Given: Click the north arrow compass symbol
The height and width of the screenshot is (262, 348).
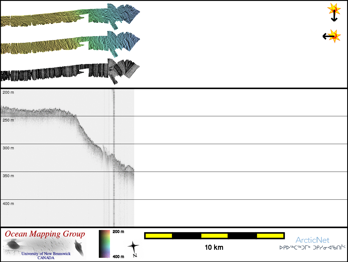Looking at the screenshot, I should (133, 247).
